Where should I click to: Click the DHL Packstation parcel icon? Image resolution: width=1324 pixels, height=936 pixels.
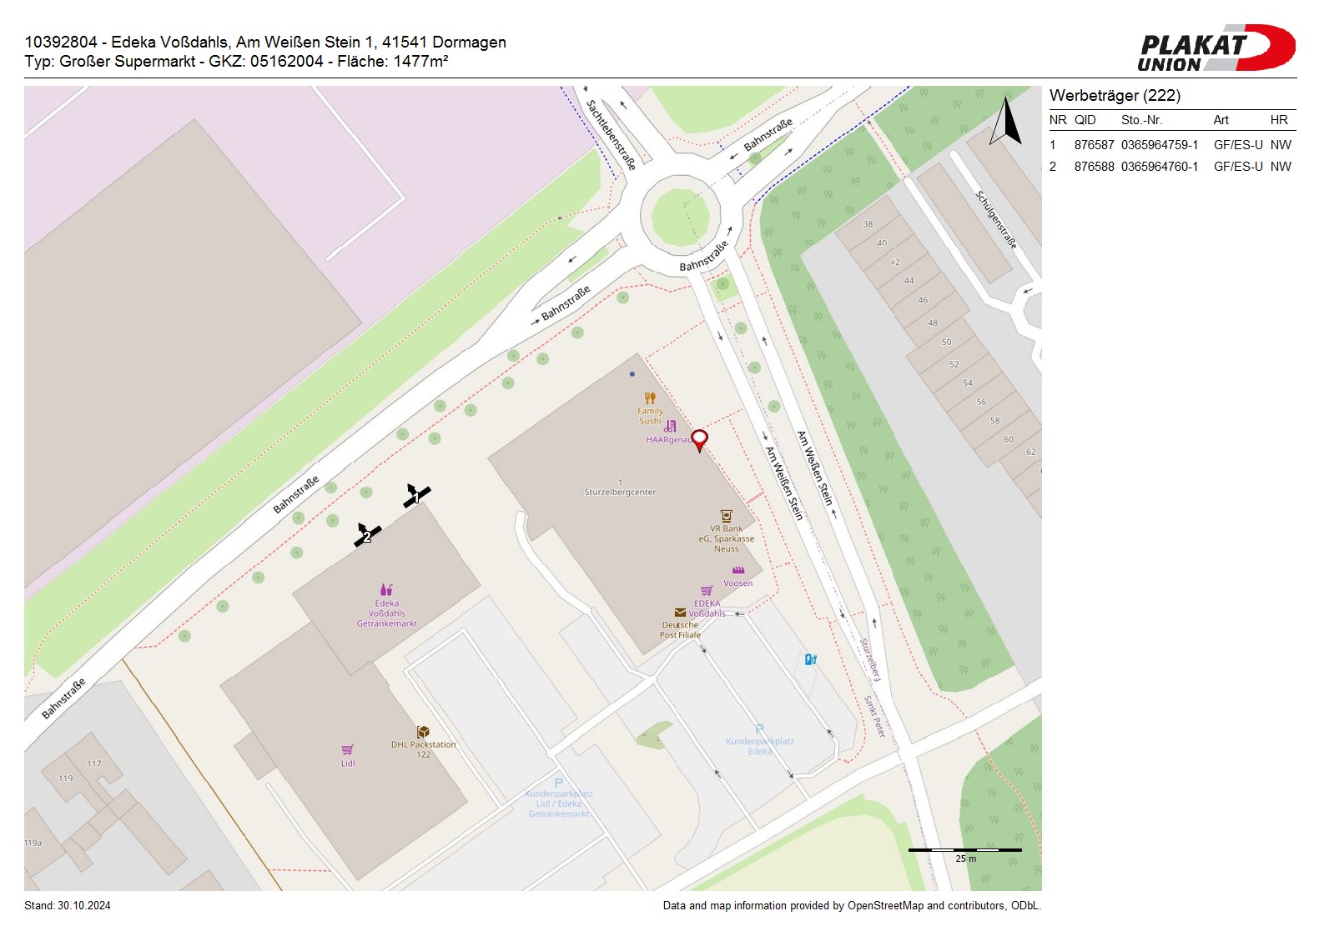[x=423, y=732]
